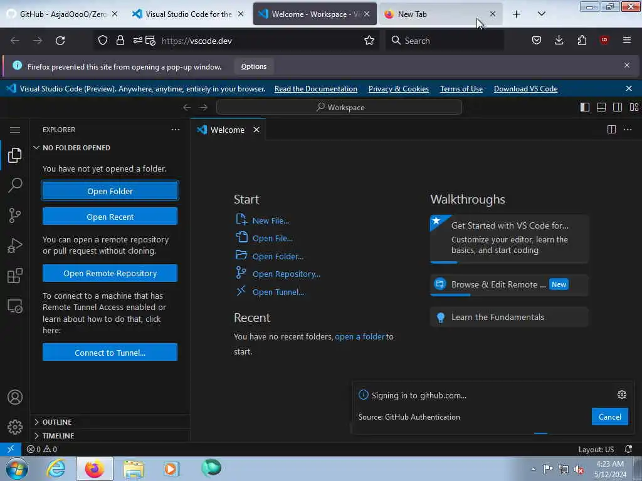
Task: Open the Run and Debug view
Action: click(x=15, y=246)
